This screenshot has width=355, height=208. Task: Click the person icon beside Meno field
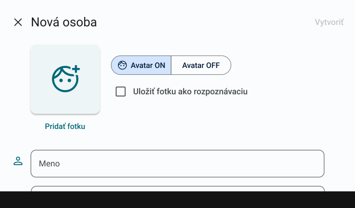coord(18,161)
